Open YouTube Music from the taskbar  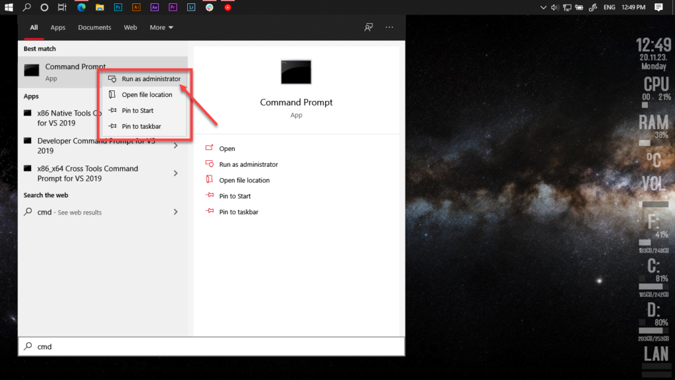[227, 7]
